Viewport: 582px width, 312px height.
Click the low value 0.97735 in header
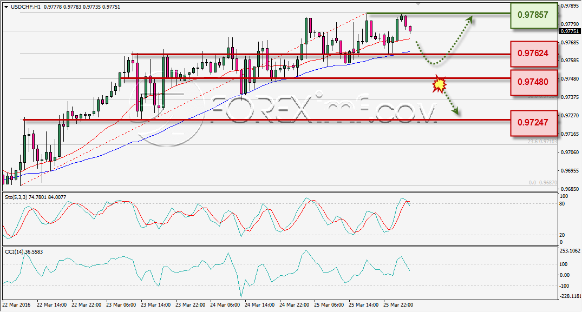pyautogui.click(x=91, y=7)
